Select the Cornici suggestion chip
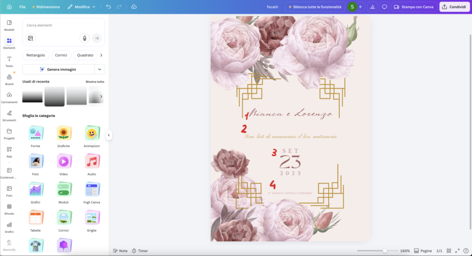Image resolution: width=472 pixels, height=256 pixels. pyautogui.click(x=61, y=55)
